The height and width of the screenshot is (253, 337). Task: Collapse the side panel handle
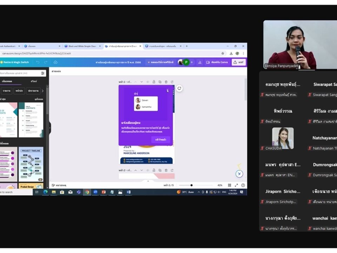point(50,128)
